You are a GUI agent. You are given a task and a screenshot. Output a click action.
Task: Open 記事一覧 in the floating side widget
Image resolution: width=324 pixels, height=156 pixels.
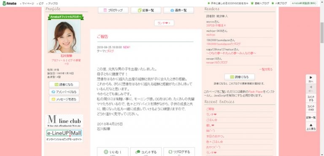tap(311, 117)
